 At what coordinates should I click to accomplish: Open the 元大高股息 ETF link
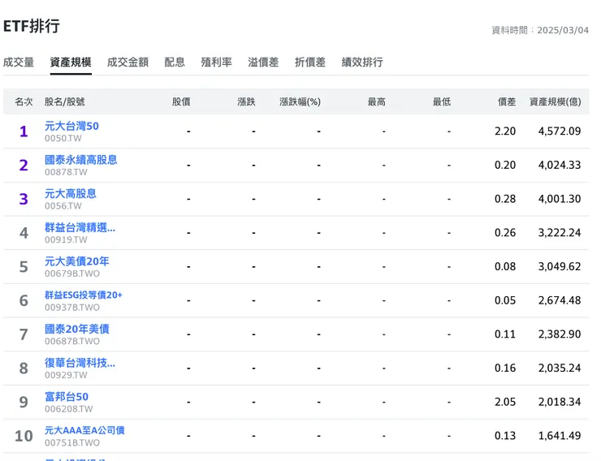[71, 193]
